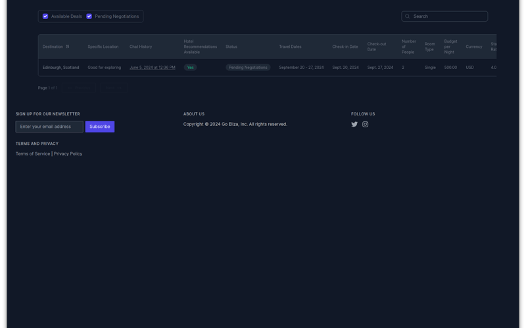Click the 500.00 budget cell
The width and height of the screenshot is (526, 328).
450,68
